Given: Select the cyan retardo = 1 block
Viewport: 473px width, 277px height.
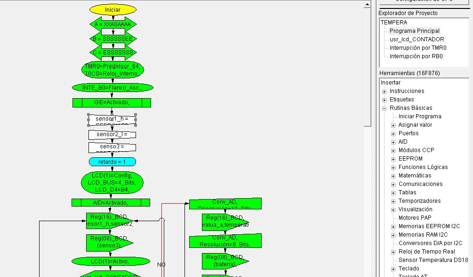Looking at the screenshot, I should [x=112, y=162].
